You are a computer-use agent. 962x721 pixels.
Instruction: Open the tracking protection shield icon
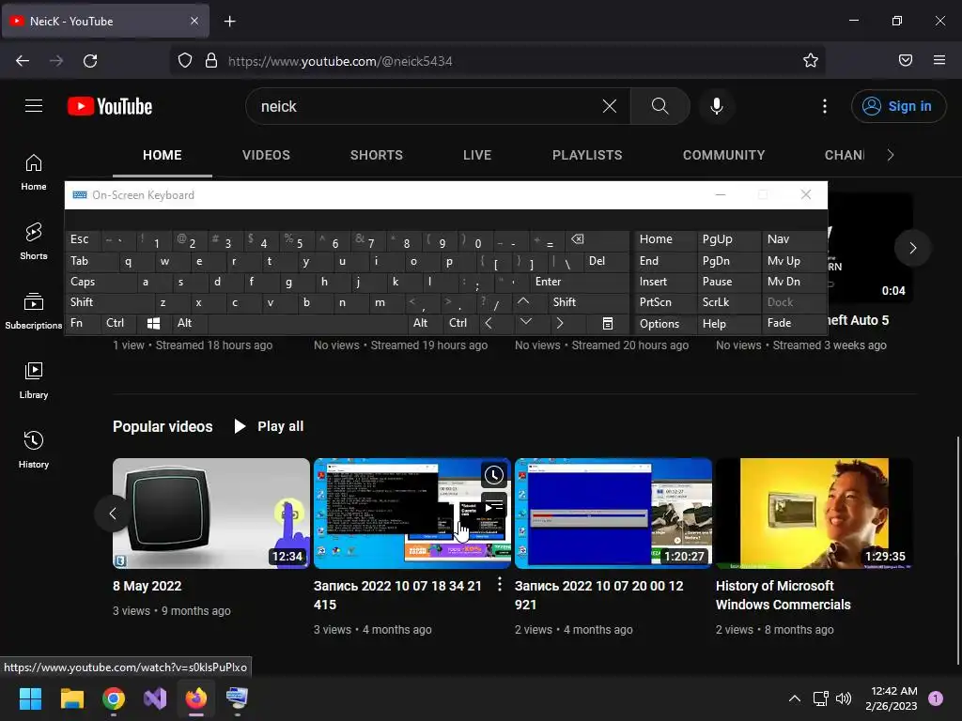pyautogui.click(x=185, y=60)
